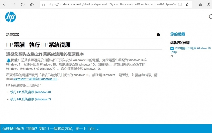This screenshot has height=133, width=212.
Task: Open the Microsoft 一鍵重設 (Windows 10) link
Action: (35, 79)
